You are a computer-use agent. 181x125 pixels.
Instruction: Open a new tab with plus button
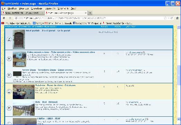pos(90,13)
